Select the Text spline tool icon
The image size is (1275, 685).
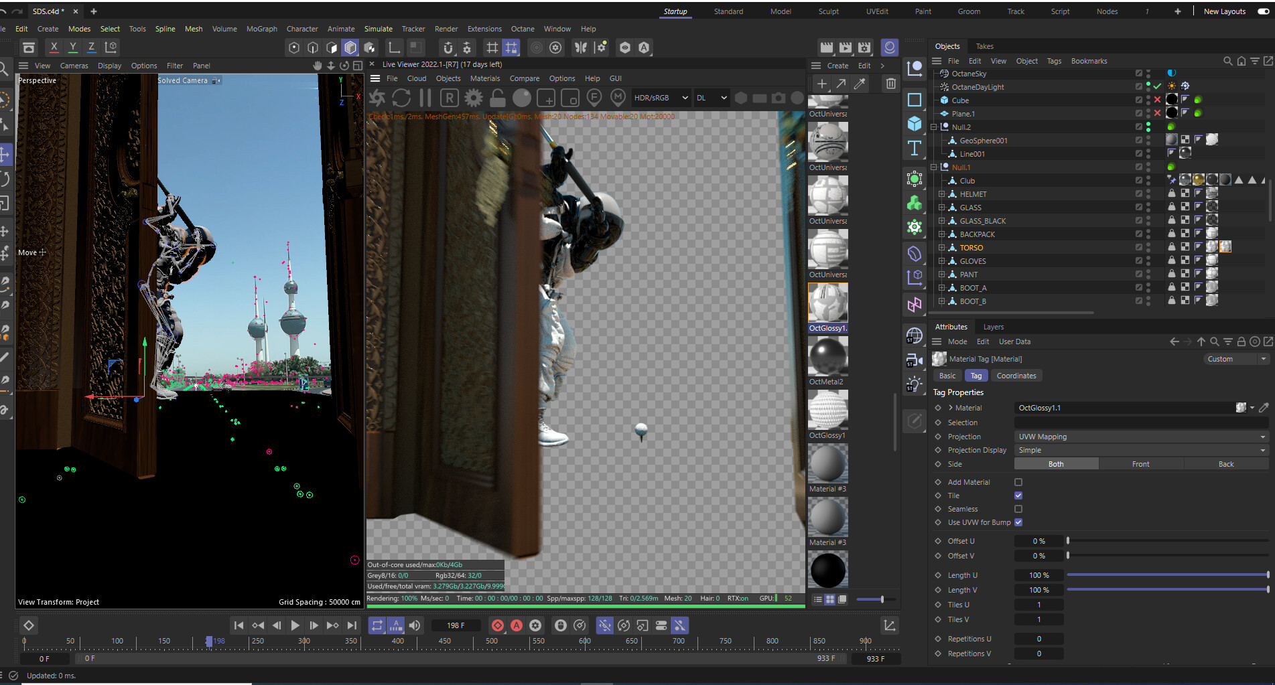[x=915, y=148]
